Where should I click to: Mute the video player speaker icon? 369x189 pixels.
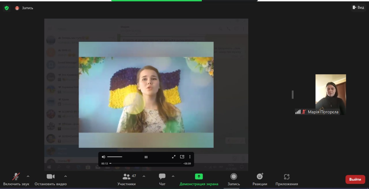(103, 157)
